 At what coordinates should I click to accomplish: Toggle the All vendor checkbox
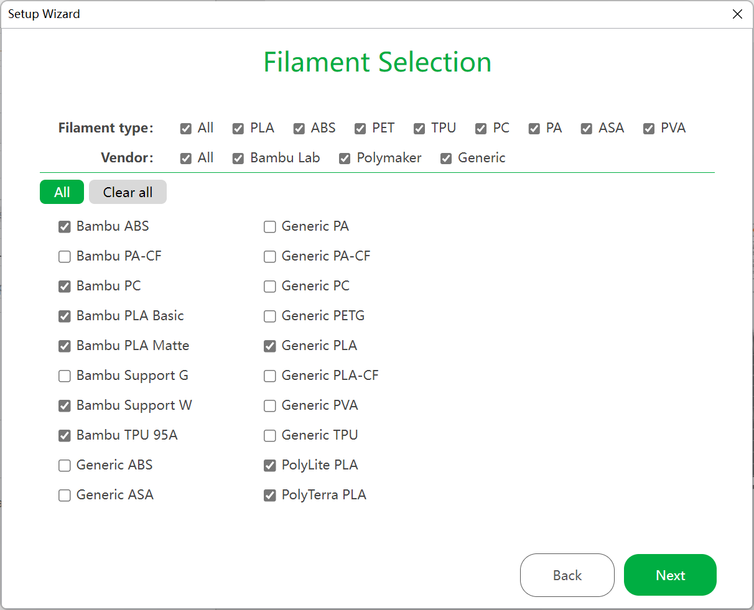point(186,159)
